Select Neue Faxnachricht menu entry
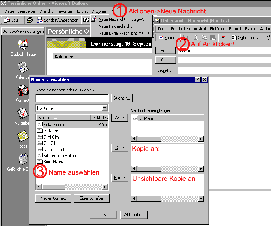 click(x=115, y=26)
